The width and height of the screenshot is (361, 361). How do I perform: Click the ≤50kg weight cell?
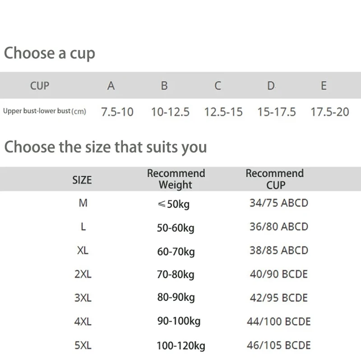pos(174,204)
